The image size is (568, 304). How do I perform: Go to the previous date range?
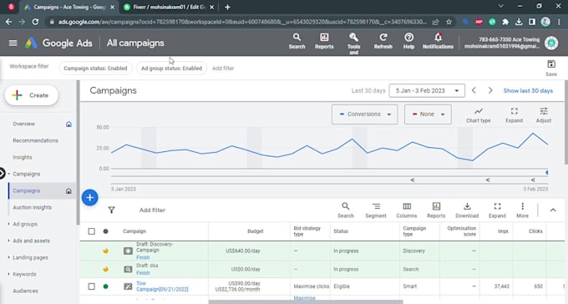(x=474, y=90)
